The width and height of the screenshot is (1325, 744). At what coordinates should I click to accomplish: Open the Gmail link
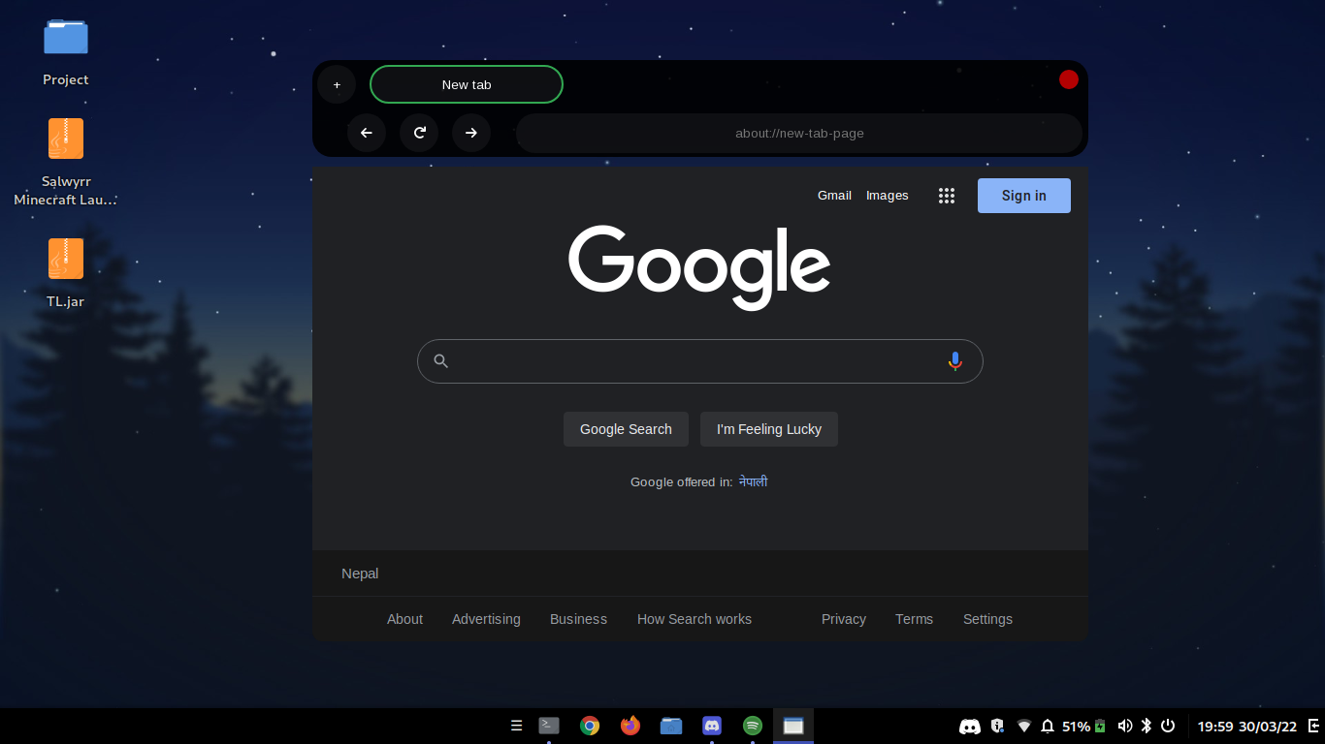(x=834, y=196)
